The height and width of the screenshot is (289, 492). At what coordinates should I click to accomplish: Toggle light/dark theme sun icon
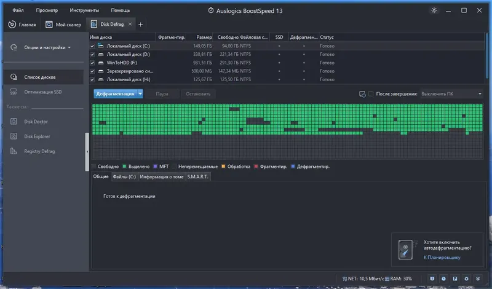tap(434, 10)
